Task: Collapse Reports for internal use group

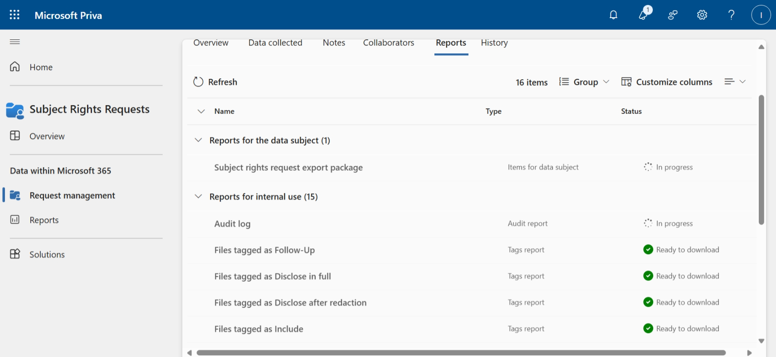Action: click(x=198, y=196)
